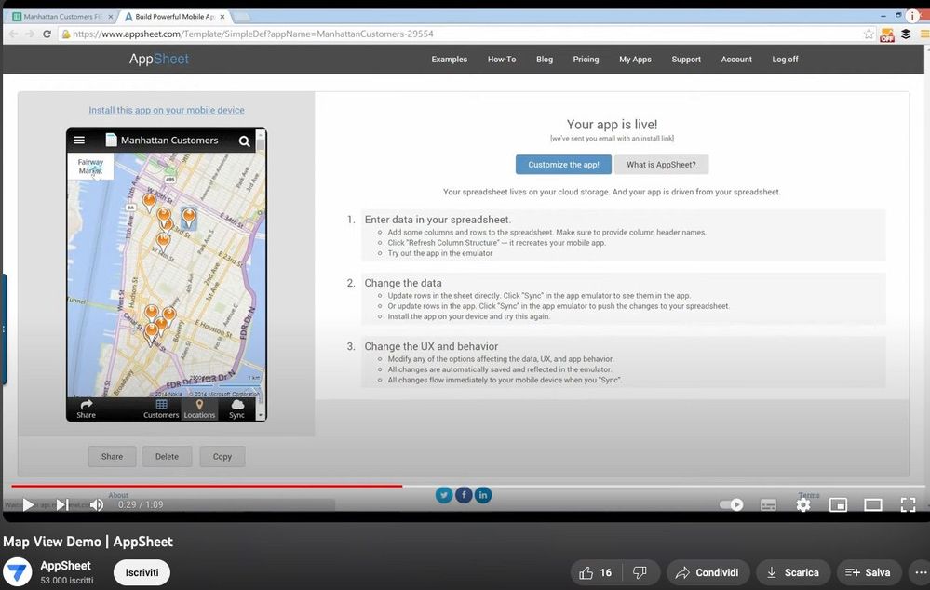Click search icon in Manhattan Customers app
The height and width of the screenshot is (590, 930).
click(x=244, y=141)
